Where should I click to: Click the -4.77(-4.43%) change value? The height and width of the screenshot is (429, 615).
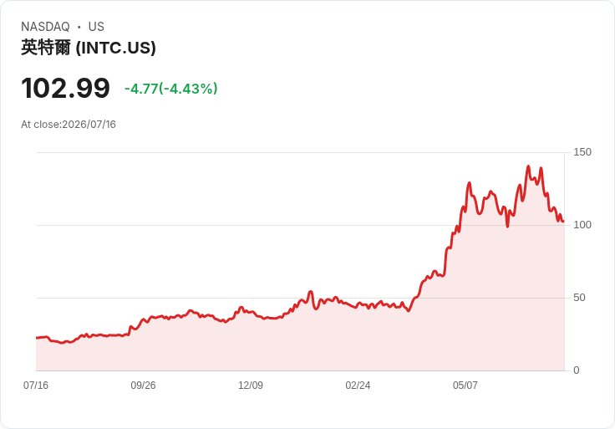pyautogui.click(x=171, y=89)
